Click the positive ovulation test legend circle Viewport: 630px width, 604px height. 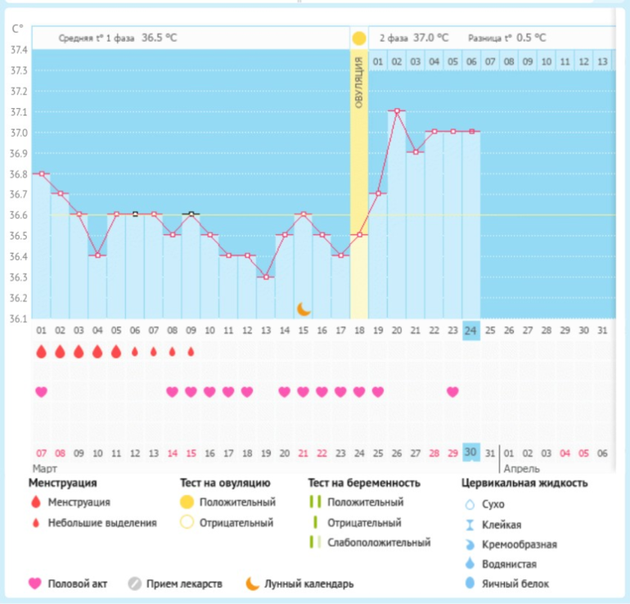click(187, 502)
